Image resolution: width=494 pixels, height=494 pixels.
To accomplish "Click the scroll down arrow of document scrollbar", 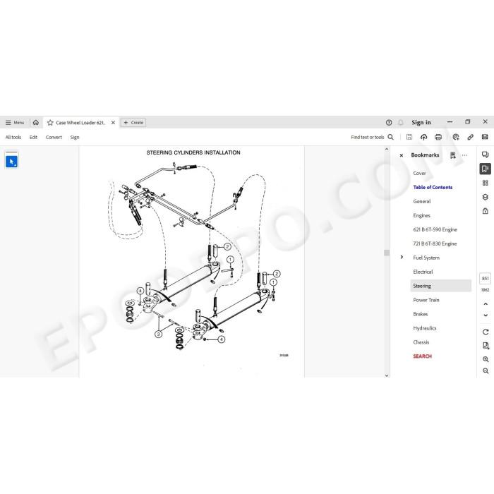I will pyautogui.click(x=387, y=375).
